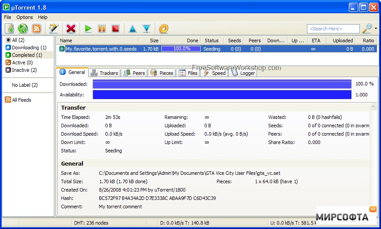
Task: Click Create New Torrent wand icon
Action: [x=53, y=29]
